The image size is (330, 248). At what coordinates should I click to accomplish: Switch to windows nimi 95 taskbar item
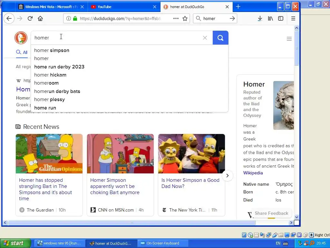coord(60,243)
